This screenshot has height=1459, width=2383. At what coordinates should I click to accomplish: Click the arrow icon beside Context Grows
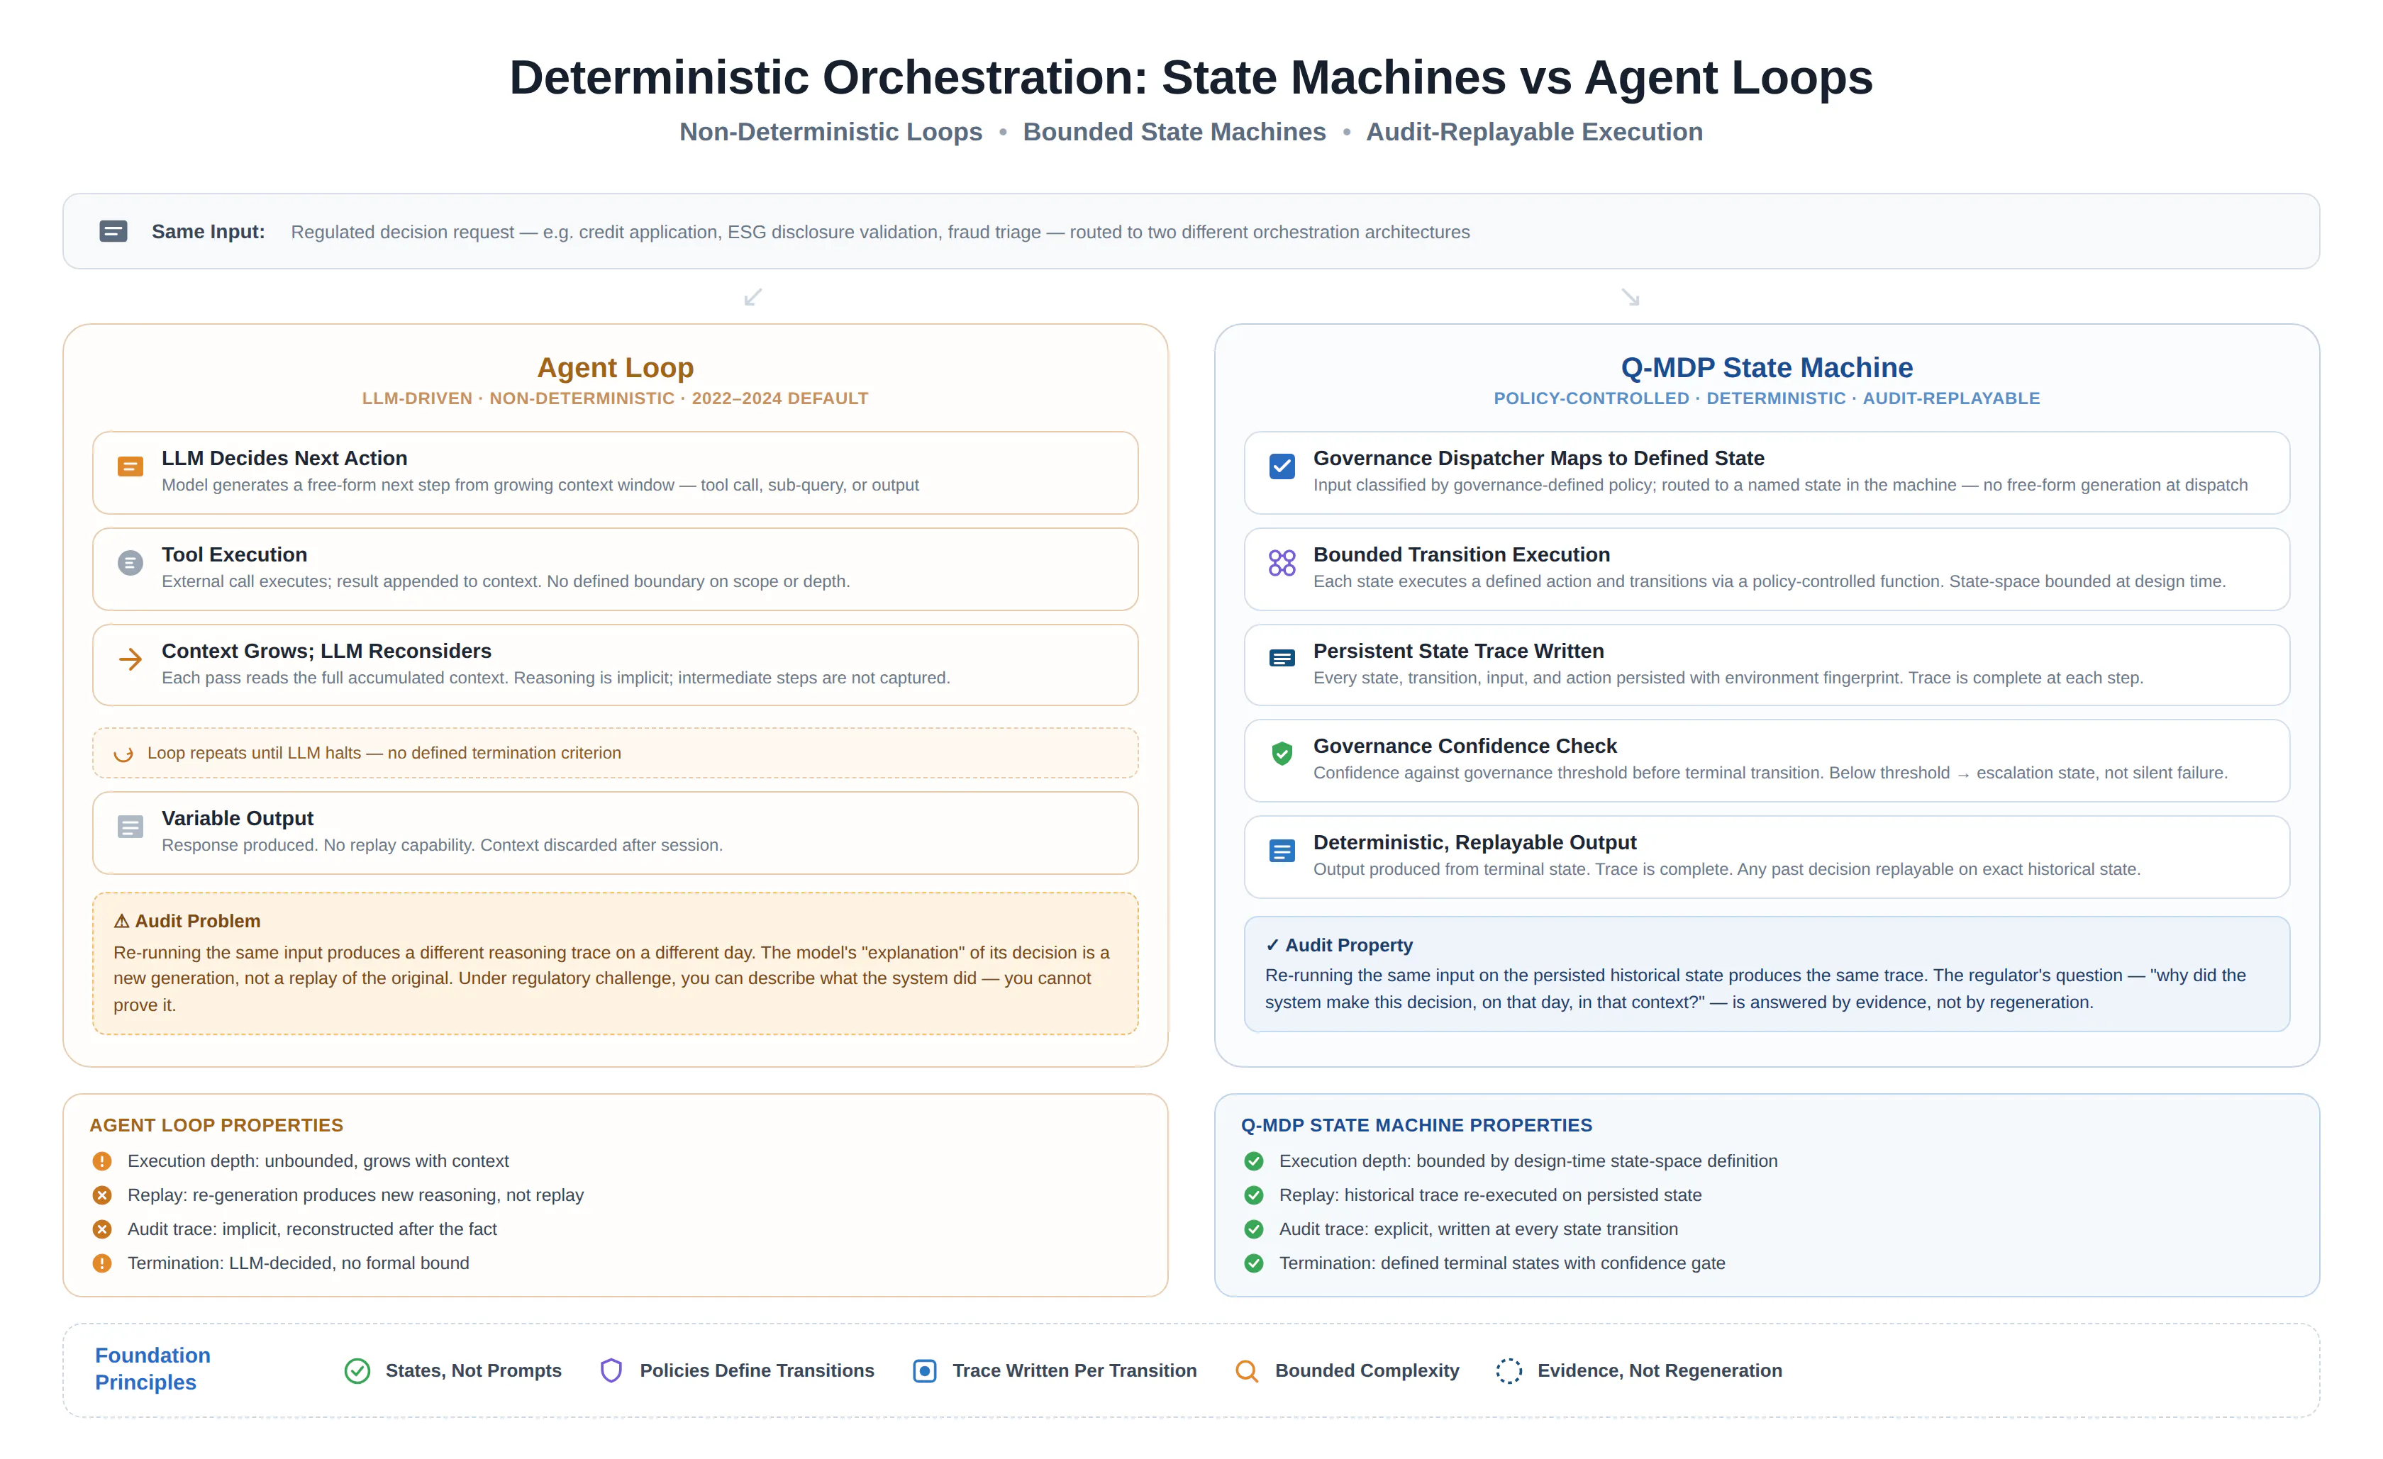(x=130, y=659)
